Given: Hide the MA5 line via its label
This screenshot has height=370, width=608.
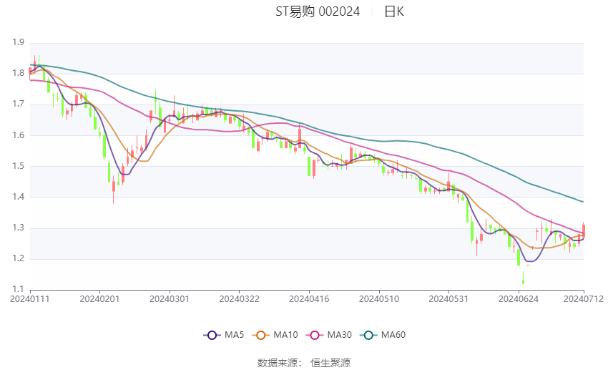Looking at the screenshot, I should coord(234,335).
